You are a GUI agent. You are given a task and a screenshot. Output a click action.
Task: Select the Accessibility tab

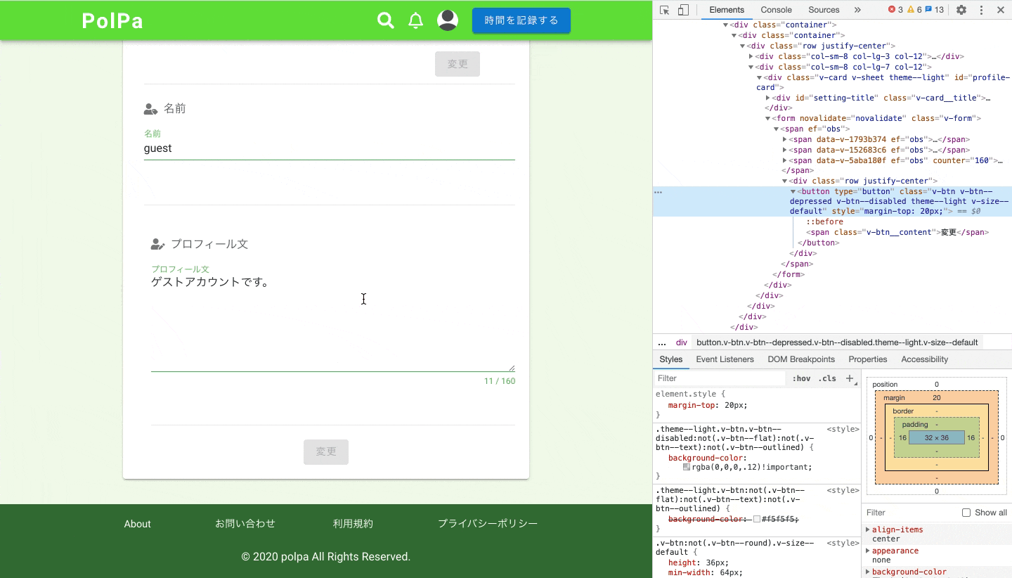(x=925, y=359)
